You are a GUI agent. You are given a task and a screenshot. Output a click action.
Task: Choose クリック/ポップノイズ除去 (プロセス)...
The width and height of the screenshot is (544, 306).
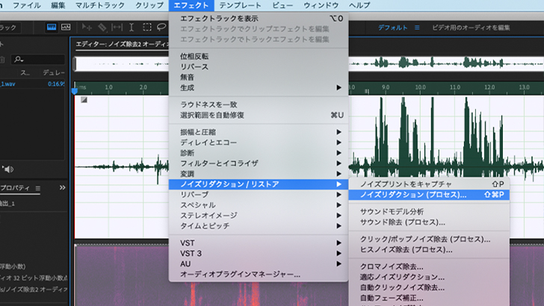click(429, 239)
